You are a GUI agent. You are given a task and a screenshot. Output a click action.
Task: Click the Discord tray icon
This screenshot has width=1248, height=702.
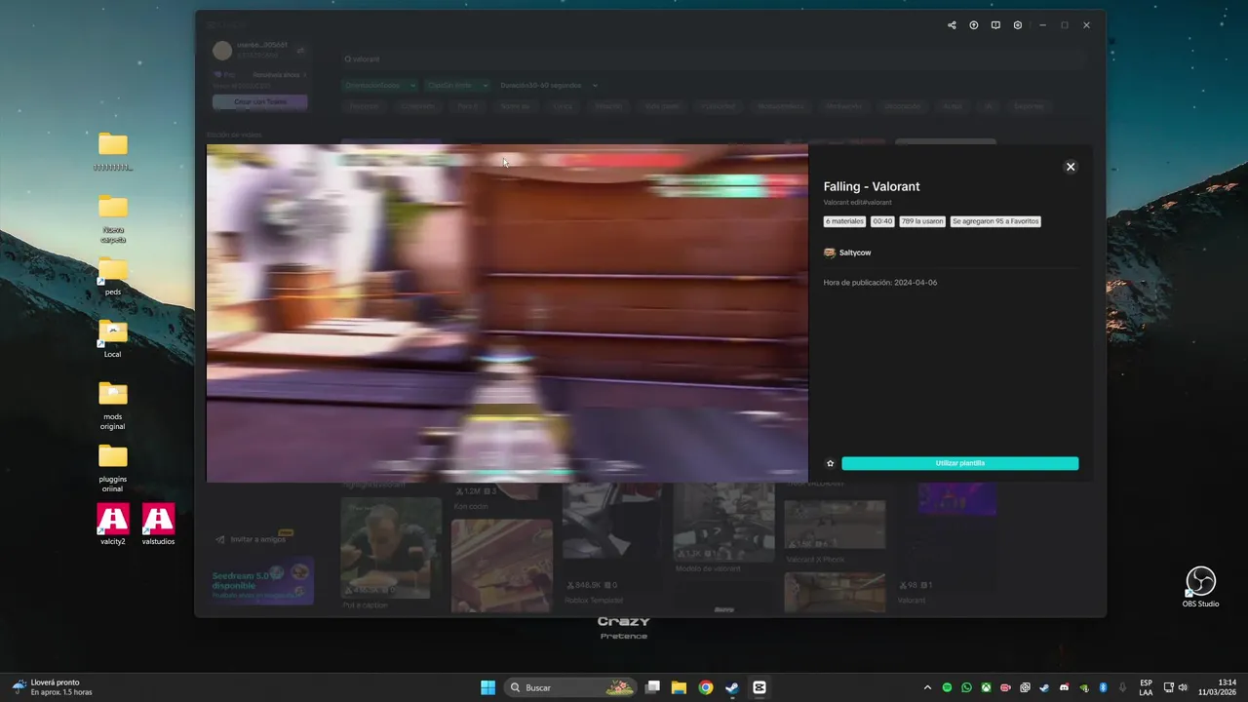click(x=1064, y=687)
